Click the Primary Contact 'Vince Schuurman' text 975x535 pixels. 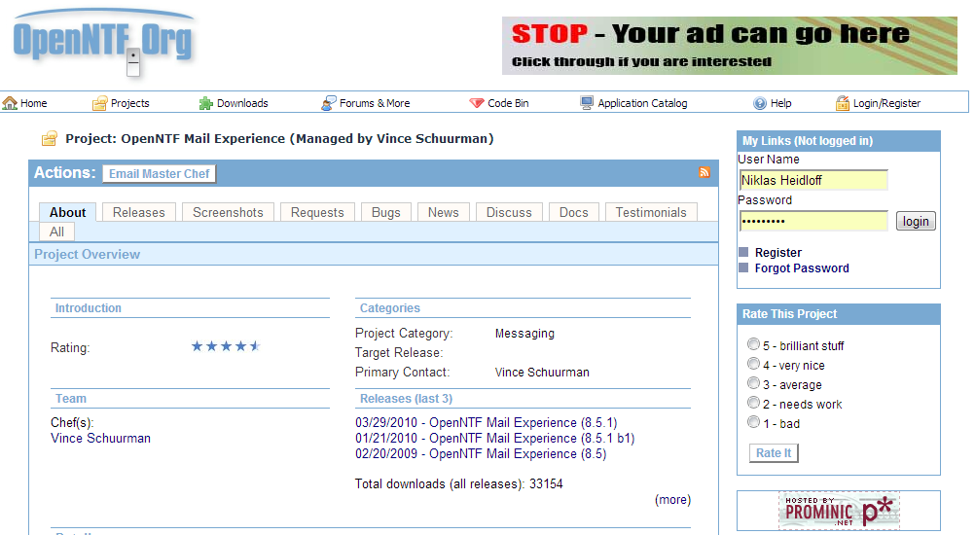pos(542,373)
